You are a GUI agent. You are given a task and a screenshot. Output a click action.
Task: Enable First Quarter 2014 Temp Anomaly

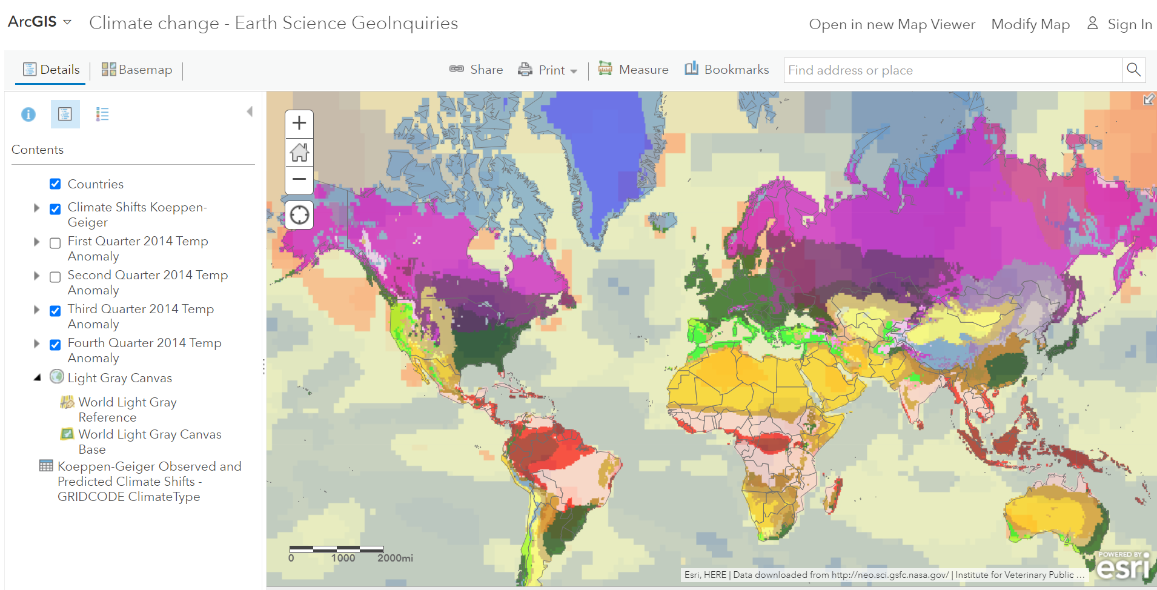(55, 243)
